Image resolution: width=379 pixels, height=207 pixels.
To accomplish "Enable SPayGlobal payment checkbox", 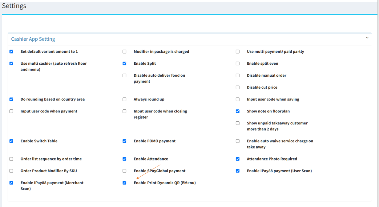I will [x=124, y=171].
